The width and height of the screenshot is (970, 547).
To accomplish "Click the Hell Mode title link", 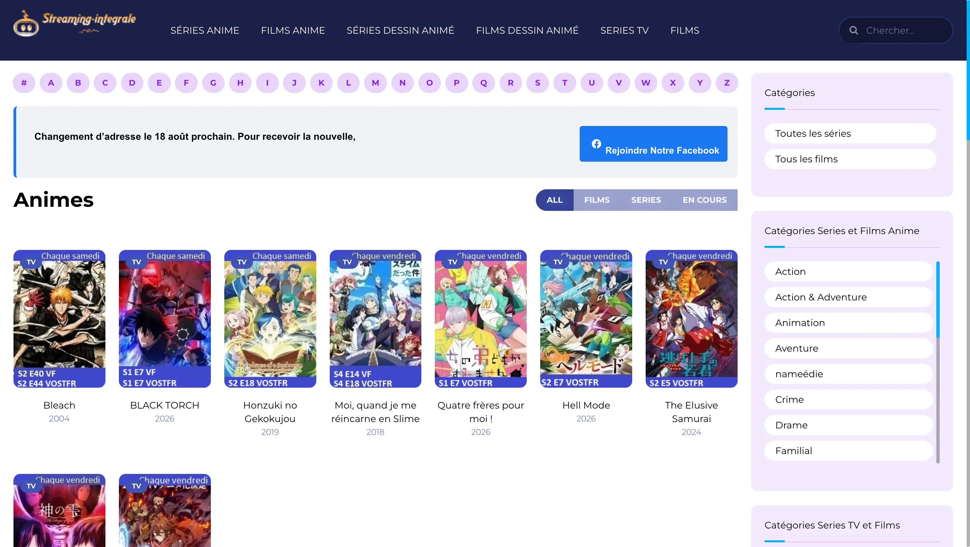I will click(586, 406).
